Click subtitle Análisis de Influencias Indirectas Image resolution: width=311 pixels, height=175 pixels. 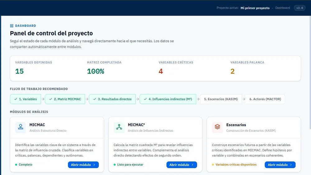pyautogui.click(x=150, y=131)
